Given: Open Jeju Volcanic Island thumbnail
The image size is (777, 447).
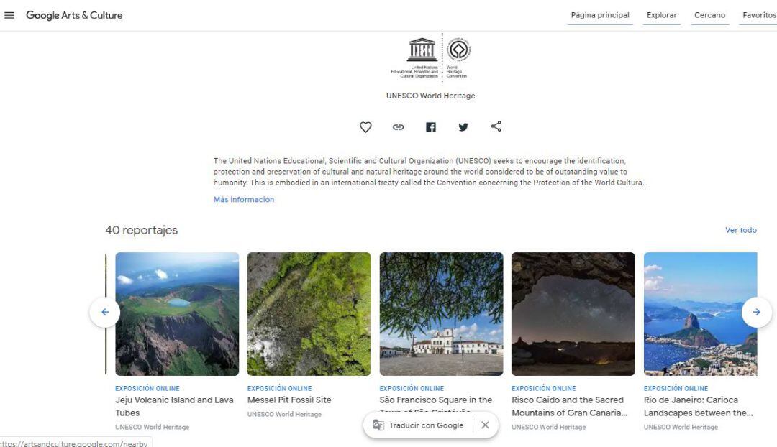Looking at the screenshot, I should [x=177, y=313].
